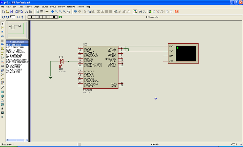Zoom out of the schematic

[60, 12]
